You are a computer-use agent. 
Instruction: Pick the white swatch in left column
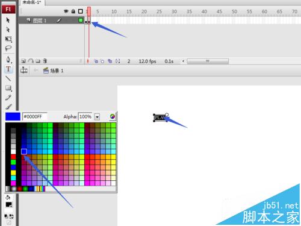click(13, 151)
